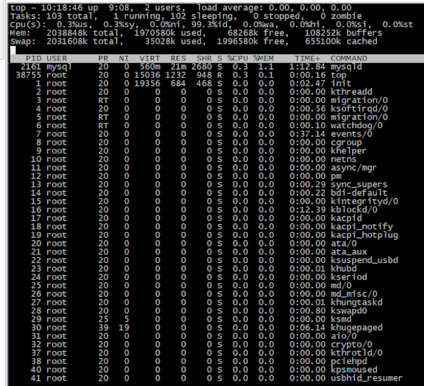Select the ata/0 process name

coord(344,243)
